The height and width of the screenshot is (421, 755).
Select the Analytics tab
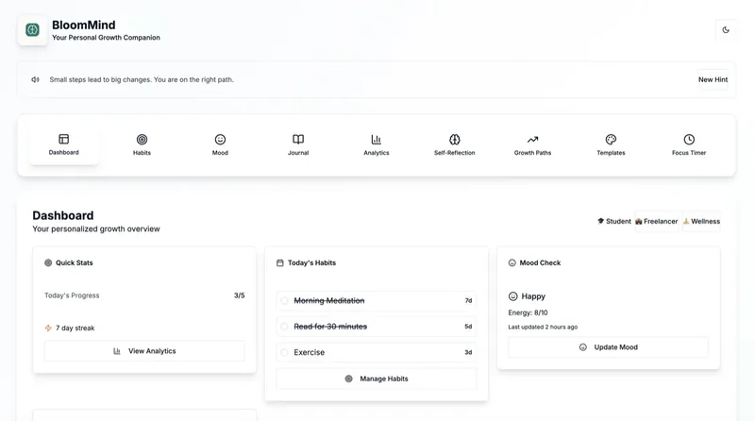[376, 145]
